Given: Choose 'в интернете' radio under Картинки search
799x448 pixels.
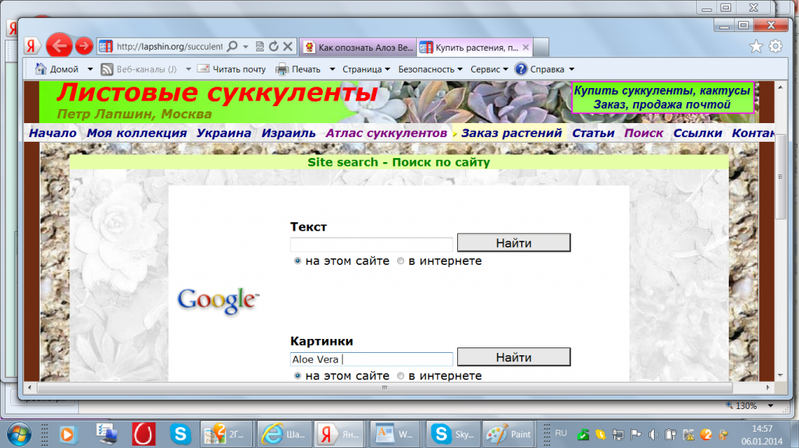Looking at the screenshot, I should coord(401,376).
